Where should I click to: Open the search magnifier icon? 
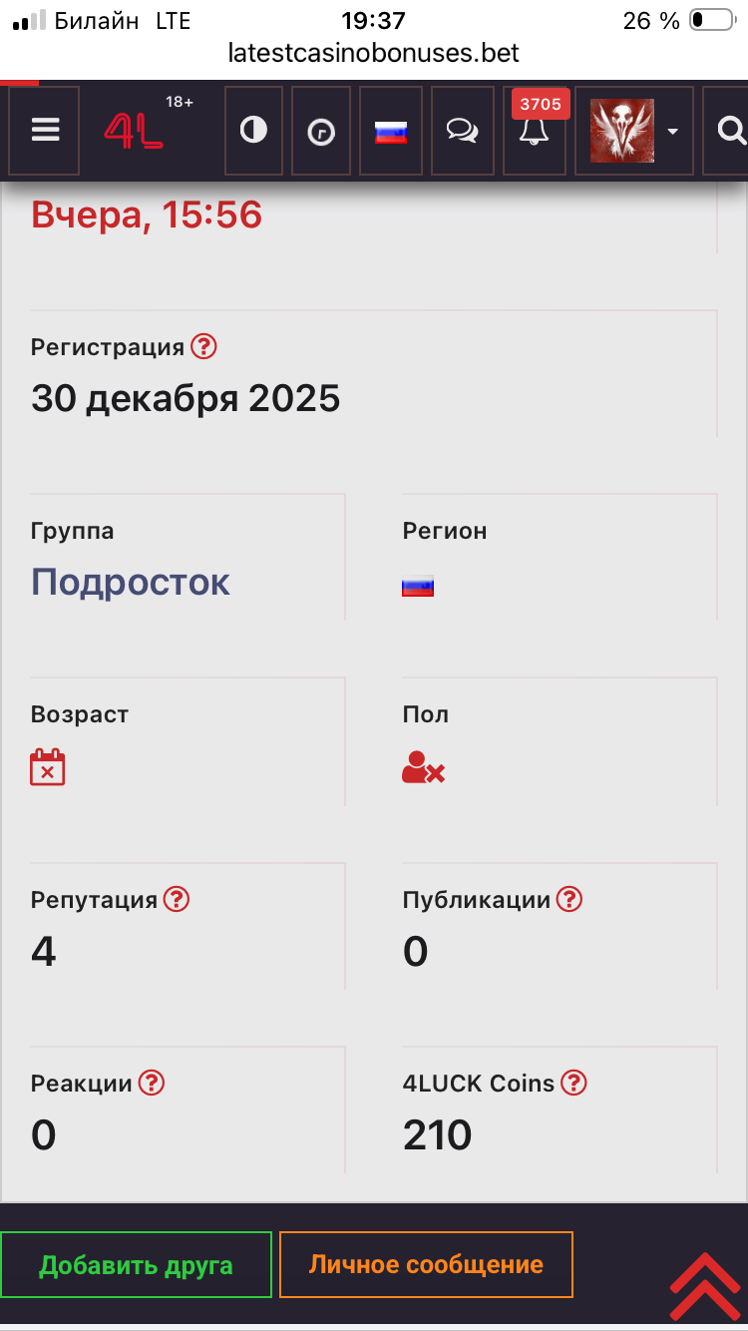tap(731, 131)
